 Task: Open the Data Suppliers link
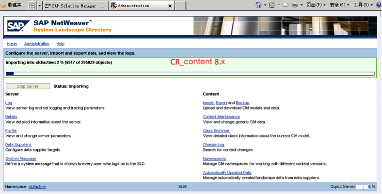18,145
